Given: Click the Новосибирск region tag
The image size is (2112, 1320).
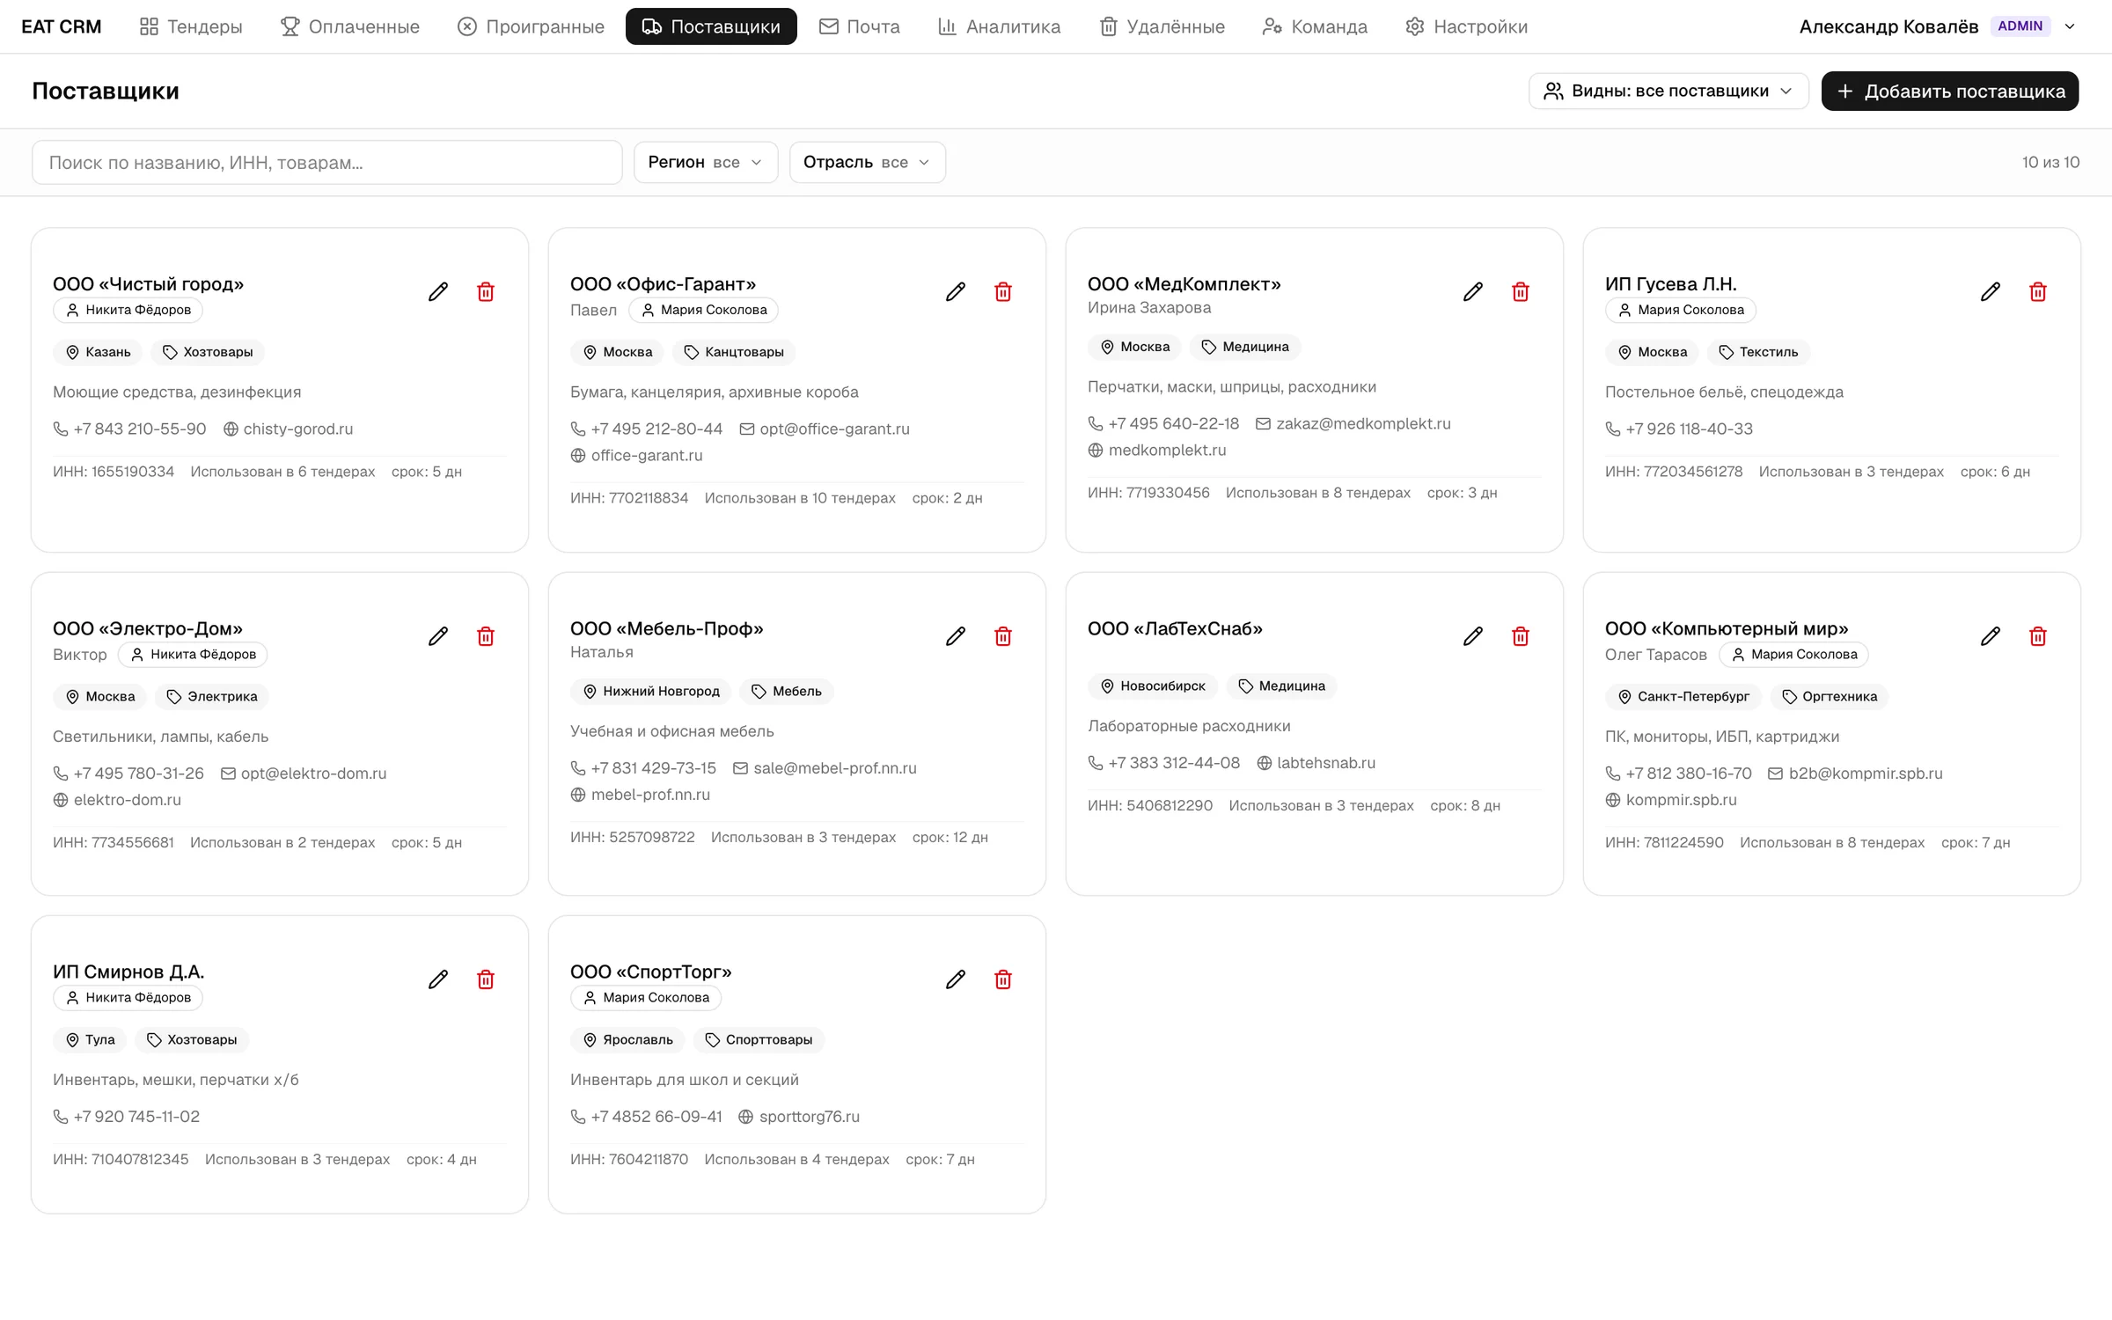Looking at the screenshot, I should [x=1153, y=686].
